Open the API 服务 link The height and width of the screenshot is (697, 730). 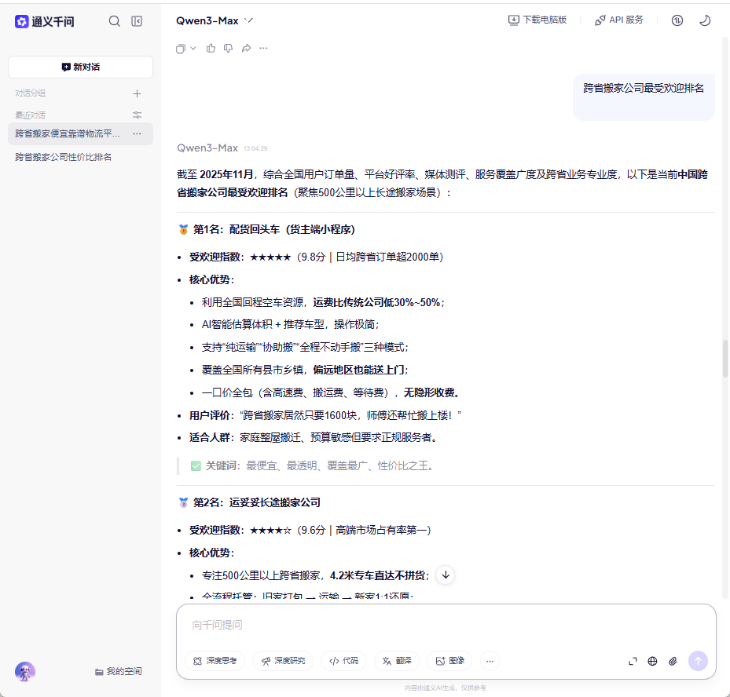pyautogui.click(x=619, y=20)
